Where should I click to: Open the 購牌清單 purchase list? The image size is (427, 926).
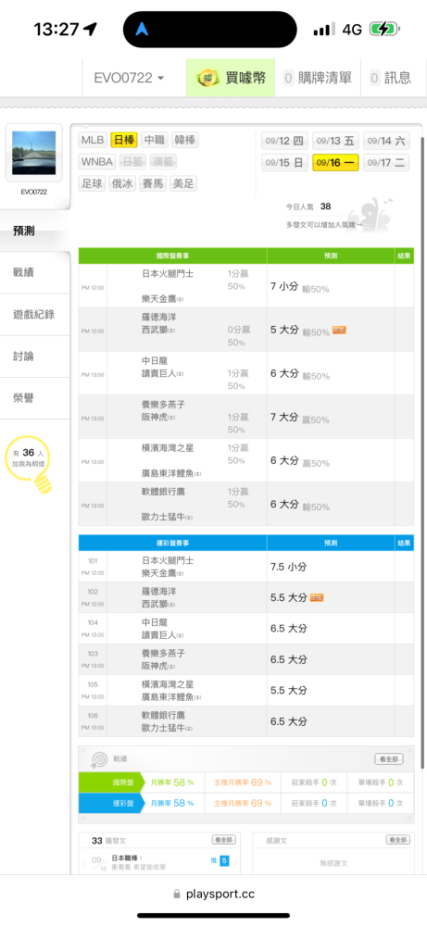[318, 78]
